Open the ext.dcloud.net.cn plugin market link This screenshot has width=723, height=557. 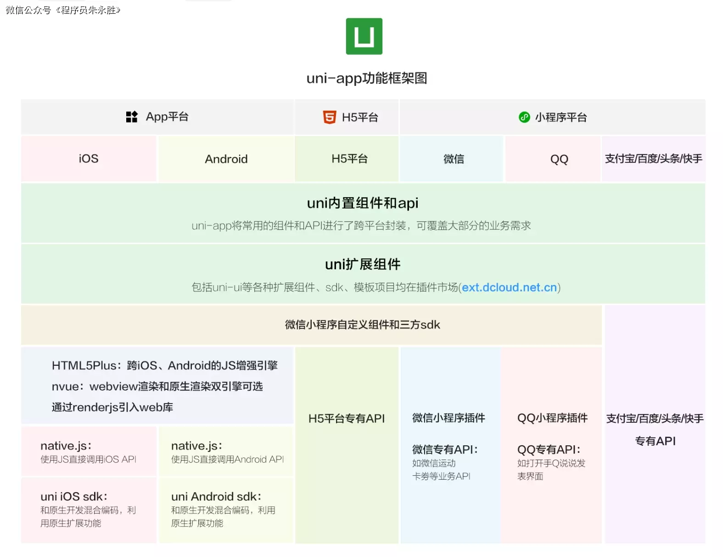(x=509, y=287)
